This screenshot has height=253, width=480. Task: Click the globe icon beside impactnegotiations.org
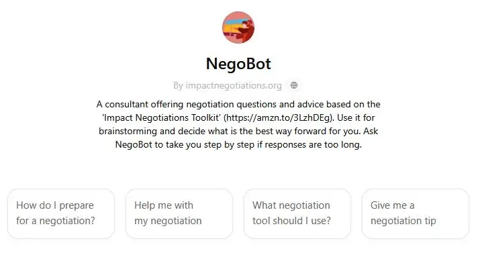[294, 85]
